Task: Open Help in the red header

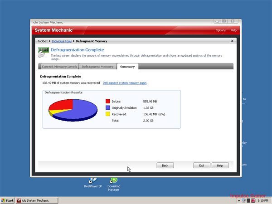Action: [x=233, y=30]
